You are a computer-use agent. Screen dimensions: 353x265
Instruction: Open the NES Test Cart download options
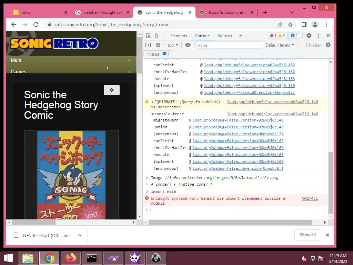80,235
